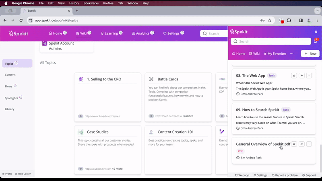Image resolution: width=322 pixels, height=181 pixels.
Task: Open Spekit Account Admins team card
Action: point(67,46)
